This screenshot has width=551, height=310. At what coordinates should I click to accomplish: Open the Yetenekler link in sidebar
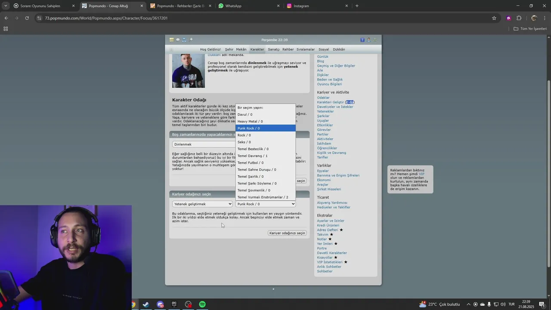click(x=325, y=112)
